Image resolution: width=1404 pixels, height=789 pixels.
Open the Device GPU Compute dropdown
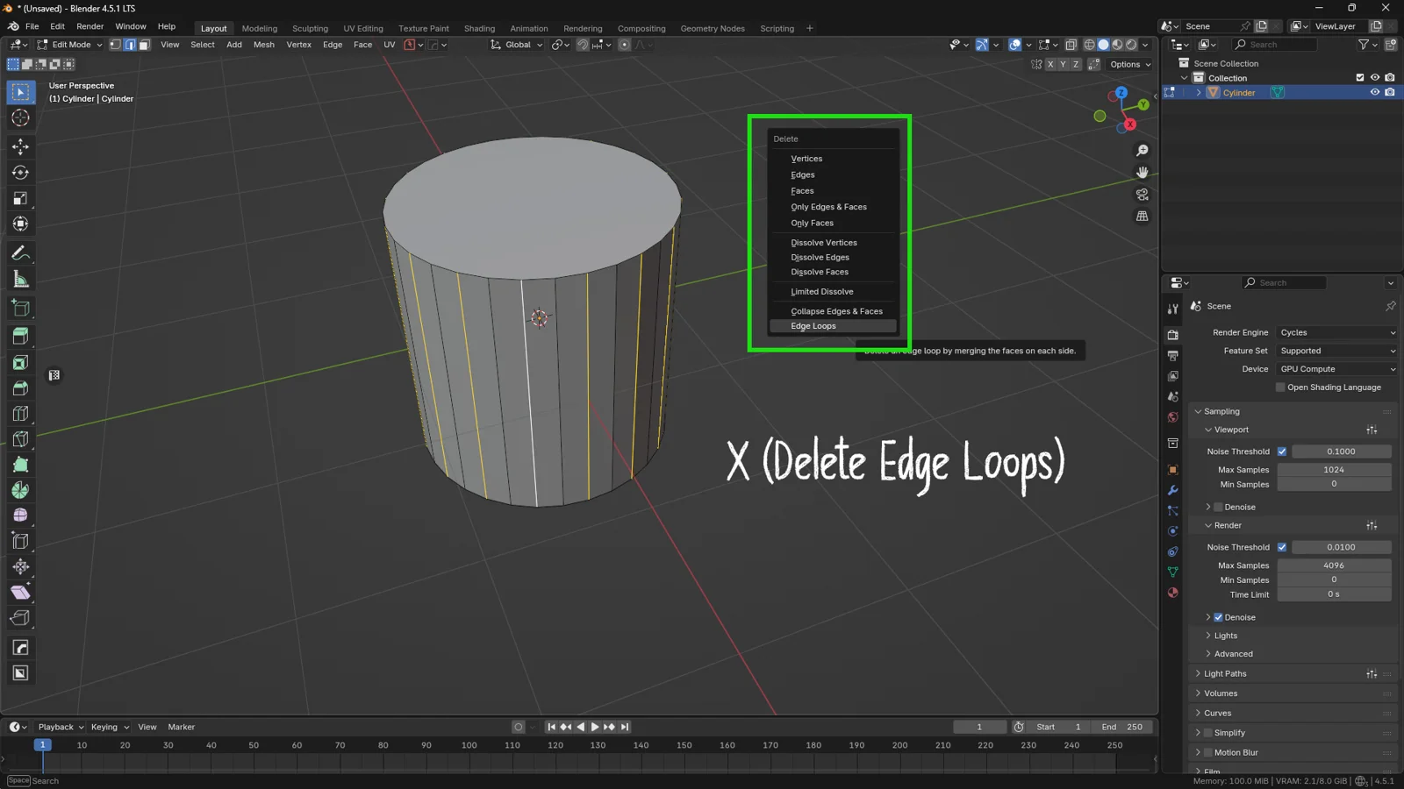[x=1336, y=369]
